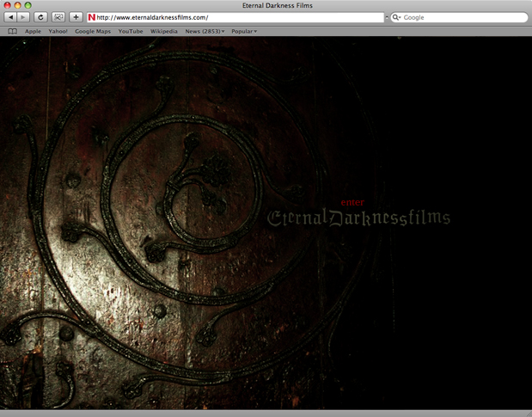Reload the page with the refresh button

point(40,17)
